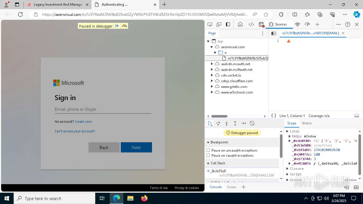Step into next function call
This screenshot has width=363, height=204.
(227, 123)
